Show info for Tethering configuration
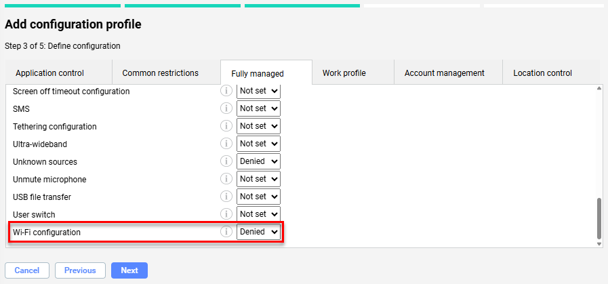 [226, 126]
